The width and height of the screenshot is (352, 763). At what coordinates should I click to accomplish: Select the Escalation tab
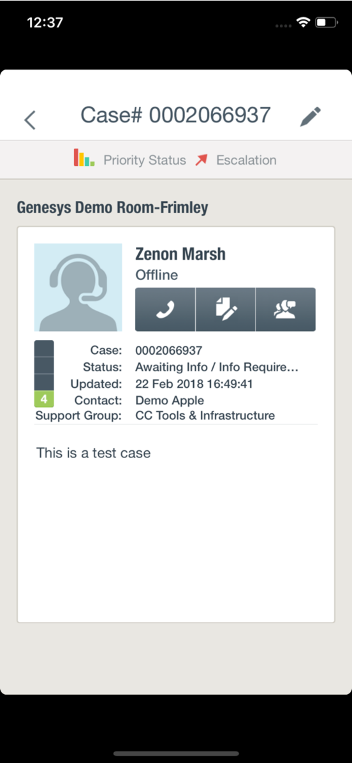236,160
